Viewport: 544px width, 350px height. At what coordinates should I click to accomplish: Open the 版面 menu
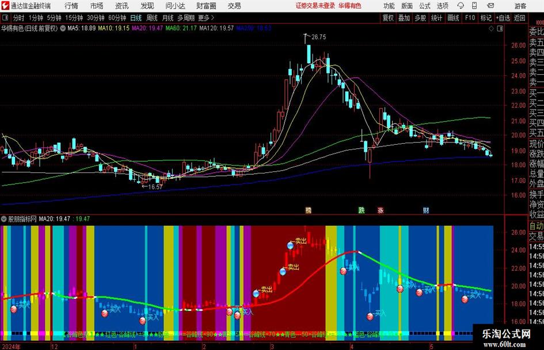[x=406, y=6]
